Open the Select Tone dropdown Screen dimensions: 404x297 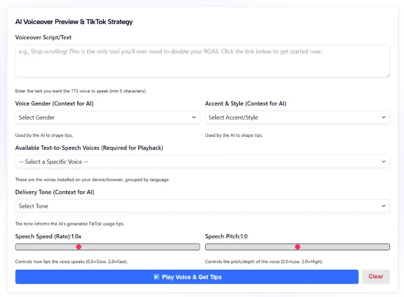click(202, 206)
